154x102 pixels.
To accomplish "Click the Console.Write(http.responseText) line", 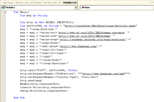I will (x=45, y=88).
